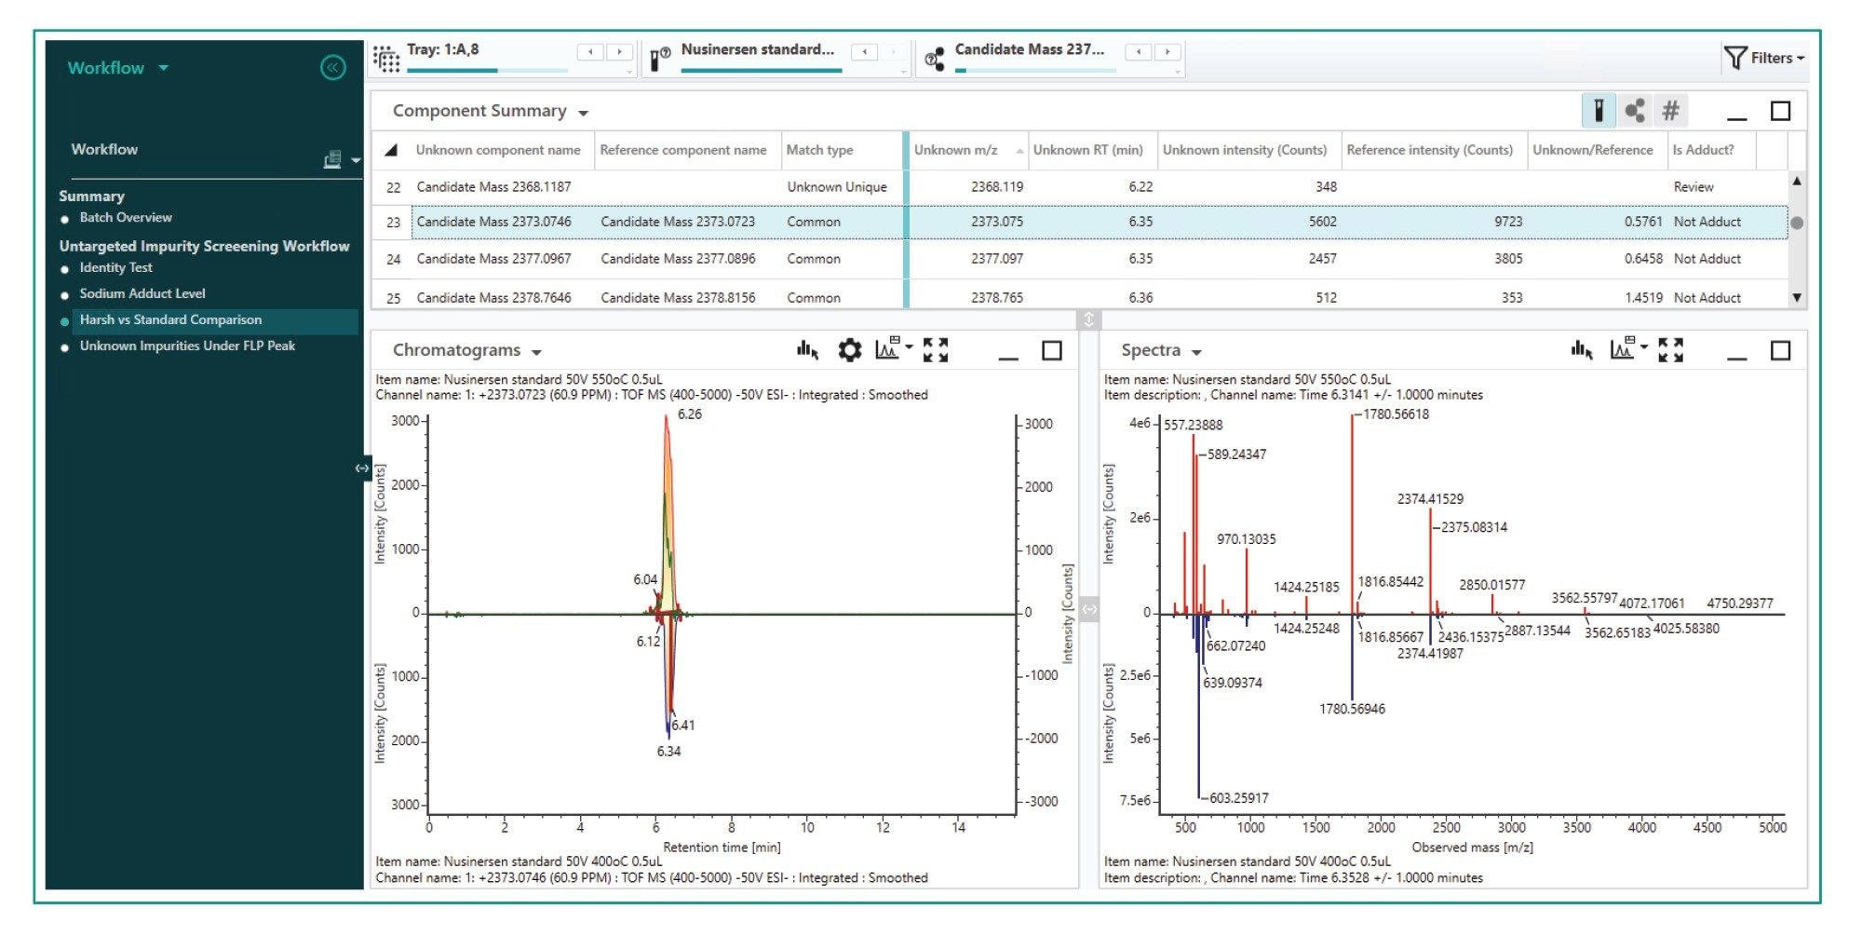The image size is (1862, 936).
Task: Select the Sodium Adduct Level step
Action: (142, 293)
